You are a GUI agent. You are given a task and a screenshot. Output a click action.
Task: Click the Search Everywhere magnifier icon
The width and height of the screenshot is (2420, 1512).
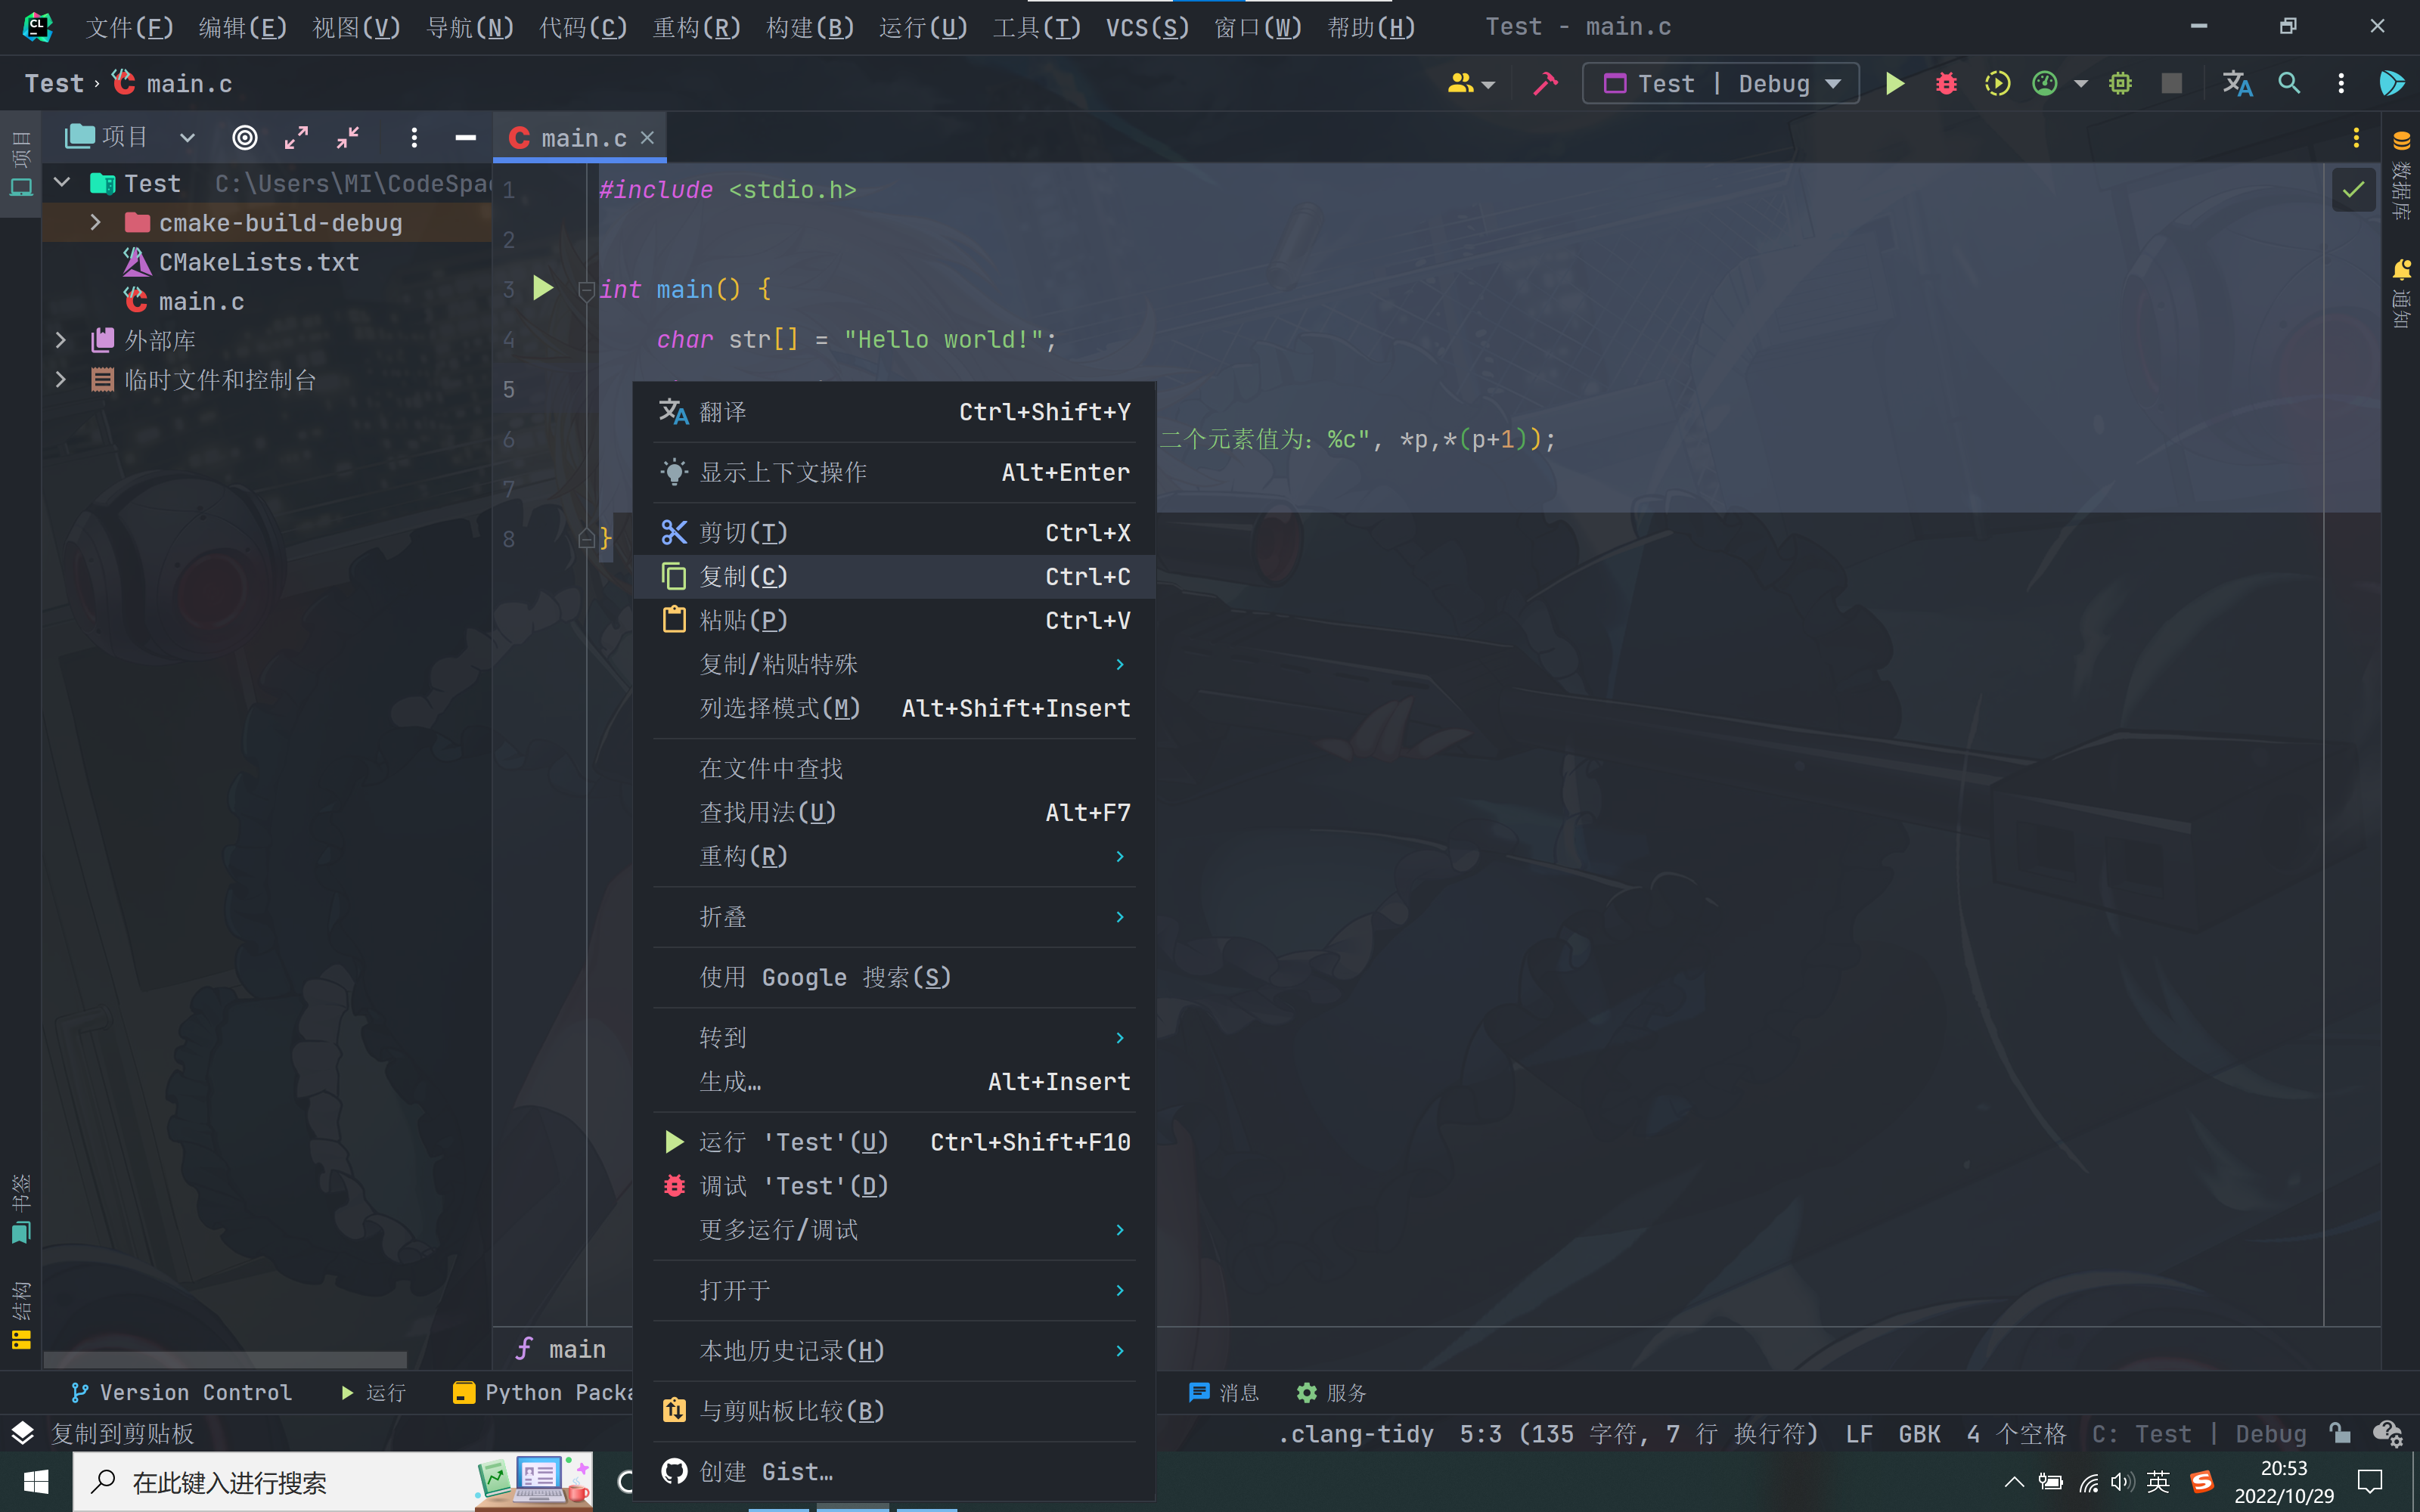click(x=2288, y=83)
